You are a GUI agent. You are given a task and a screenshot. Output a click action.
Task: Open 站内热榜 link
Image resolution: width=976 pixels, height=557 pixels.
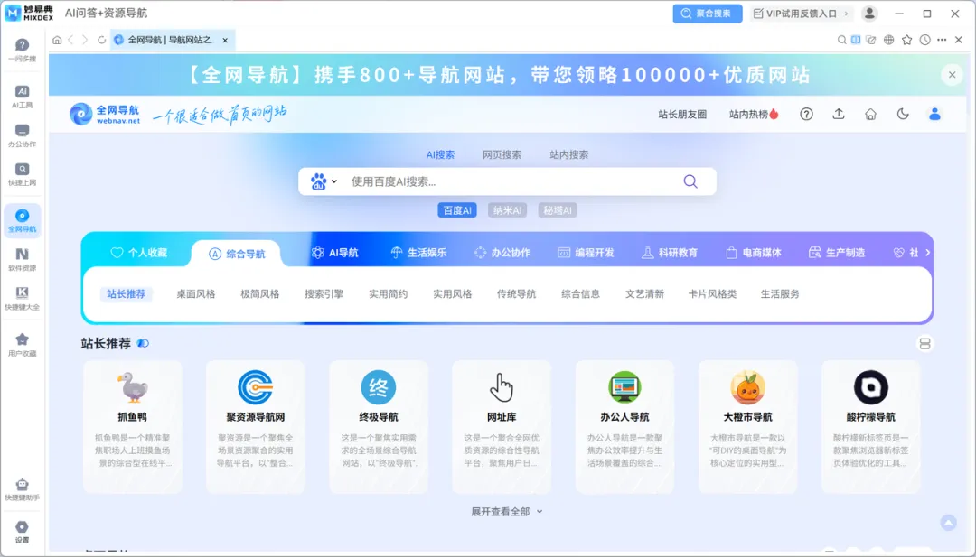pyautogui.click(x=754, y=115)
